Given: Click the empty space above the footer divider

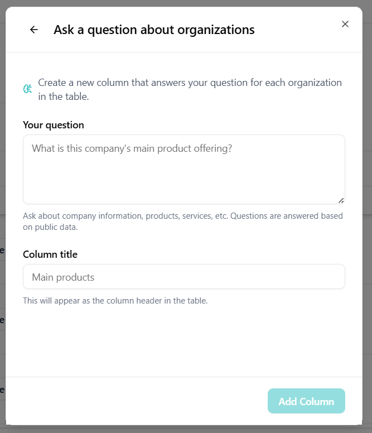Looking at the screenshot, I should coord(184,346).
